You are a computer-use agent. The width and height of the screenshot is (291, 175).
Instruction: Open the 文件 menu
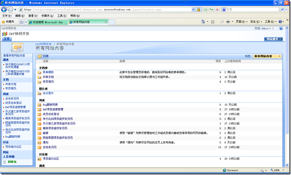(x=7, y=16)
